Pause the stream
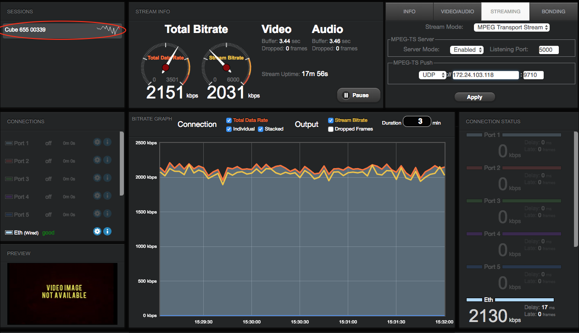The image size is (579, 333). pos(359,95)
